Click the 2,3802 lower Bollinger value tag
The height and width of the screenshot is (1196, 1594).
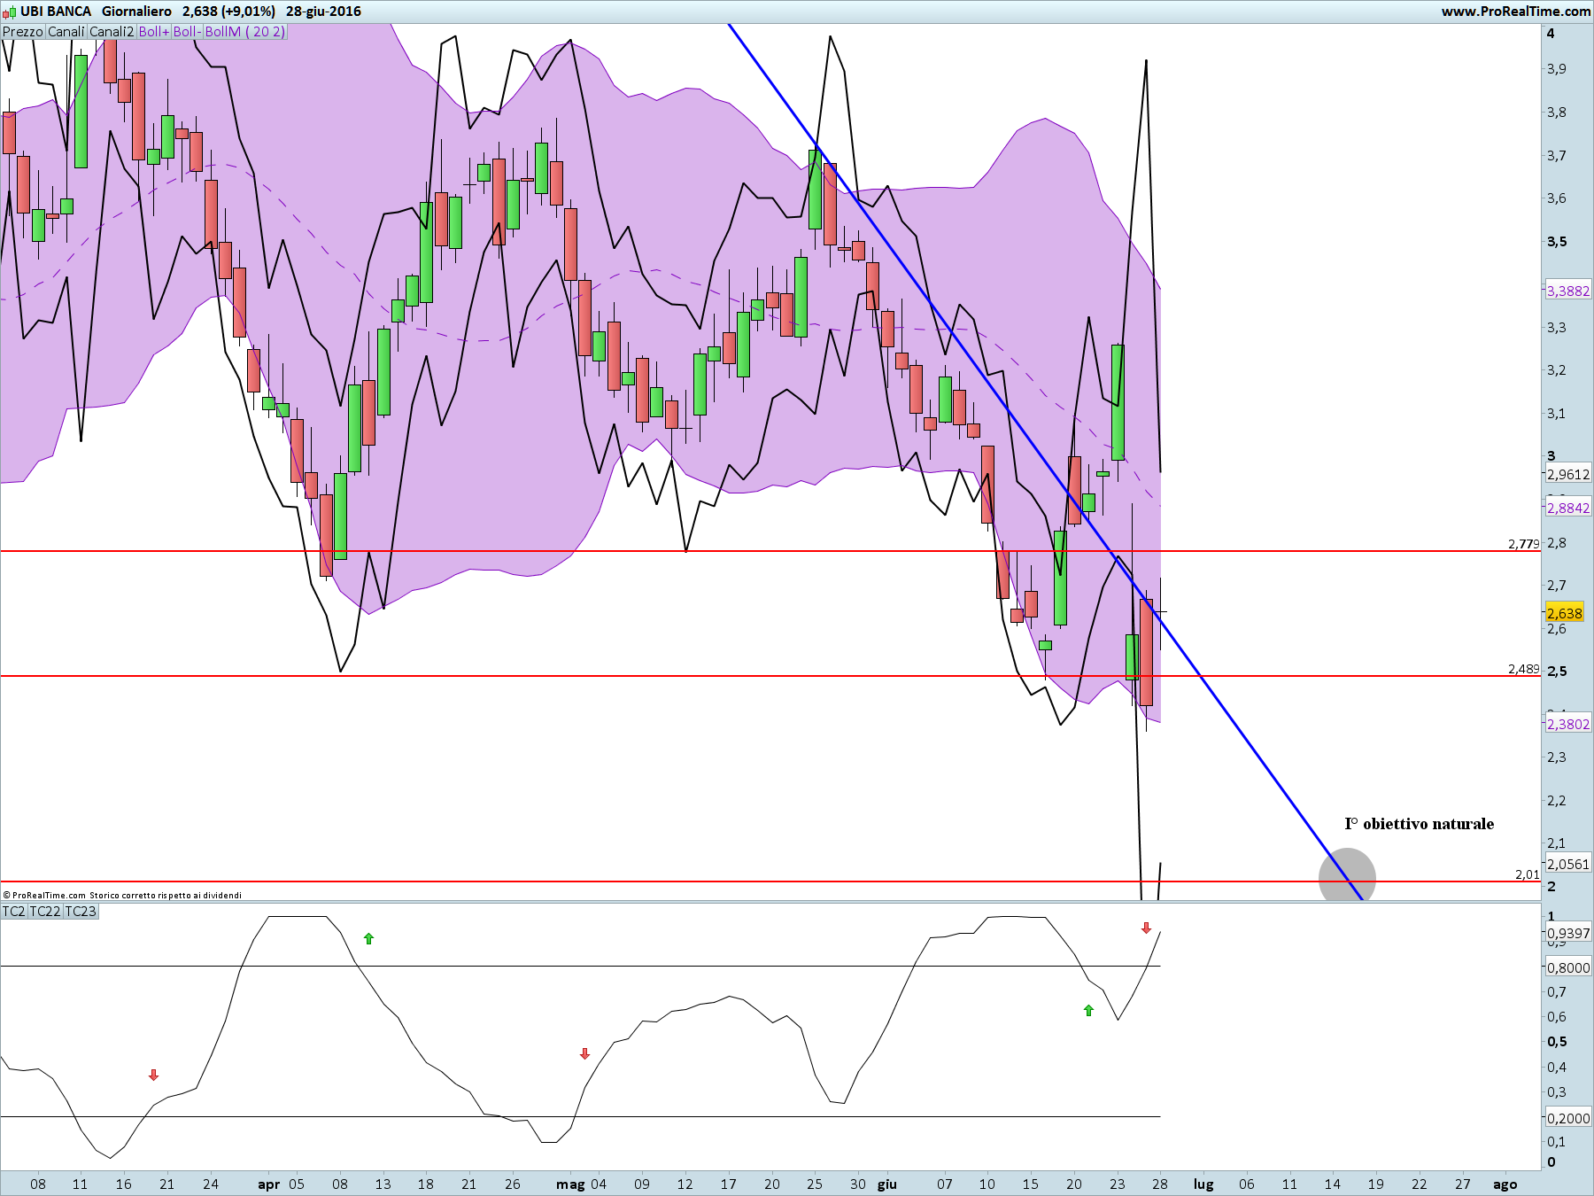[1568, 724]
